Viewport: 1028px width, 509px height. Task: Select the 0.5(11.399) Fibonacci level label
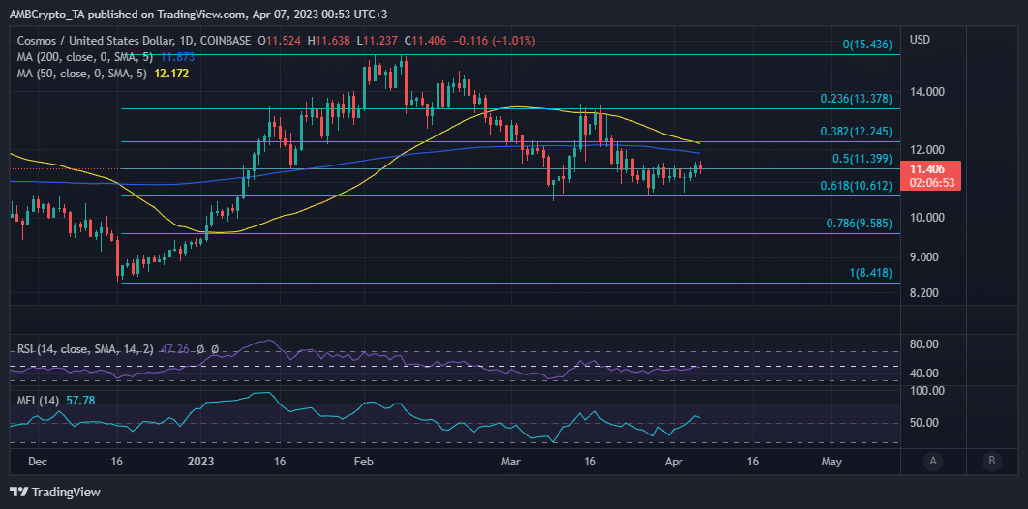click(863, 158)
